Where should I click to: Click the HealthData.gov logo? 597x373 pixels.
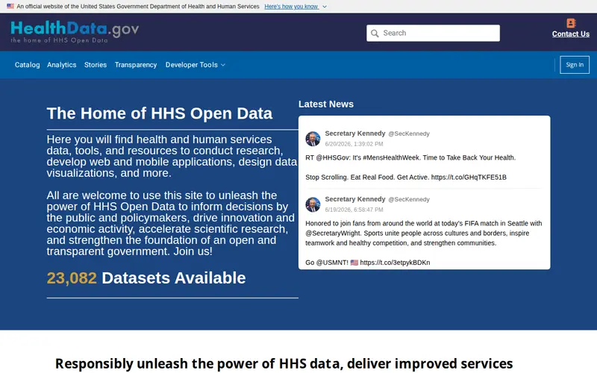(x=75, y=32)
